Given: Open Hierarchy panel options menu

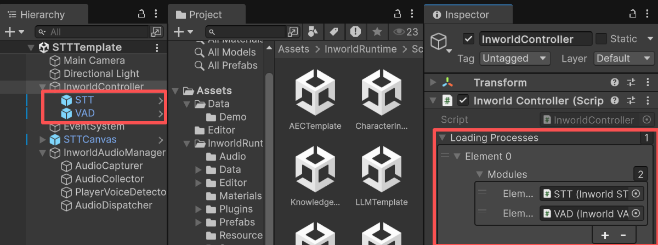Looking at the screenshot, I should [x=156, y=14].
